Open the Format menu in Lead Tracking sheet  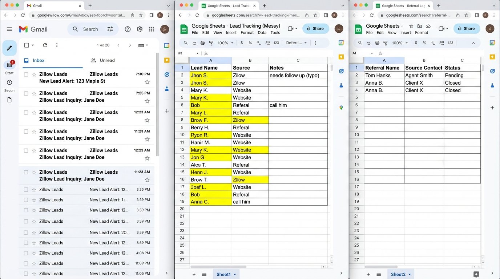pyautogui.click(x=247, y=32)
